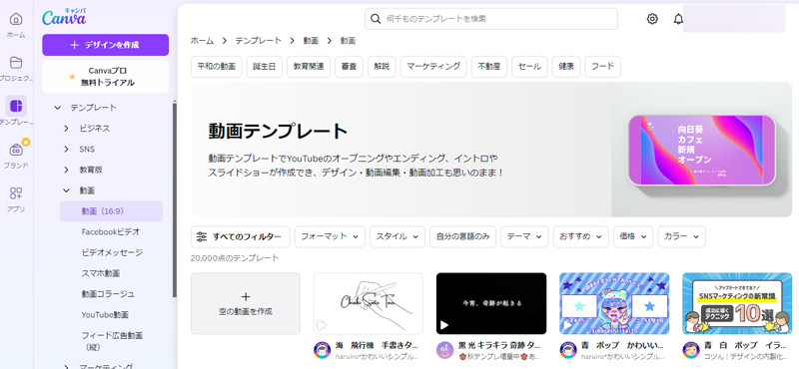This screenshot has height=369, width=799.
Task: Open the アプリ icon in left rail
Action: click(16, 192)
